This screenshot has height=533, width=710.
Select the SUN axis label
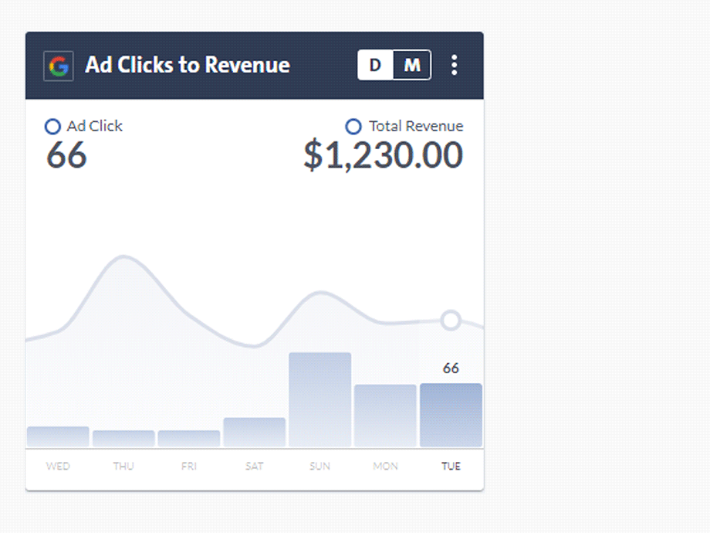coord(319,466)
